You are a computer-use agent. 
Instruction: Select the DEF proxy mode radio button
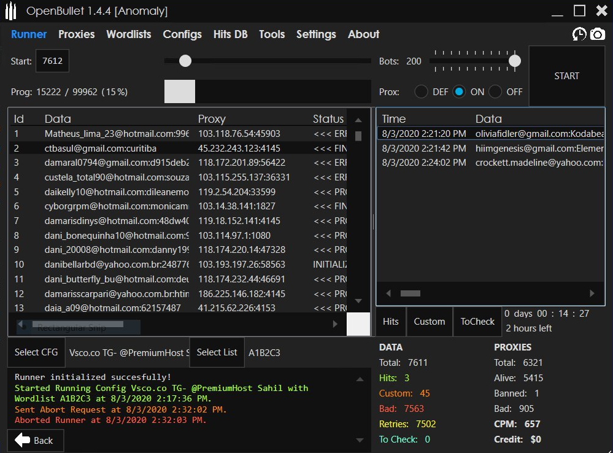click(x=421, y=92)
